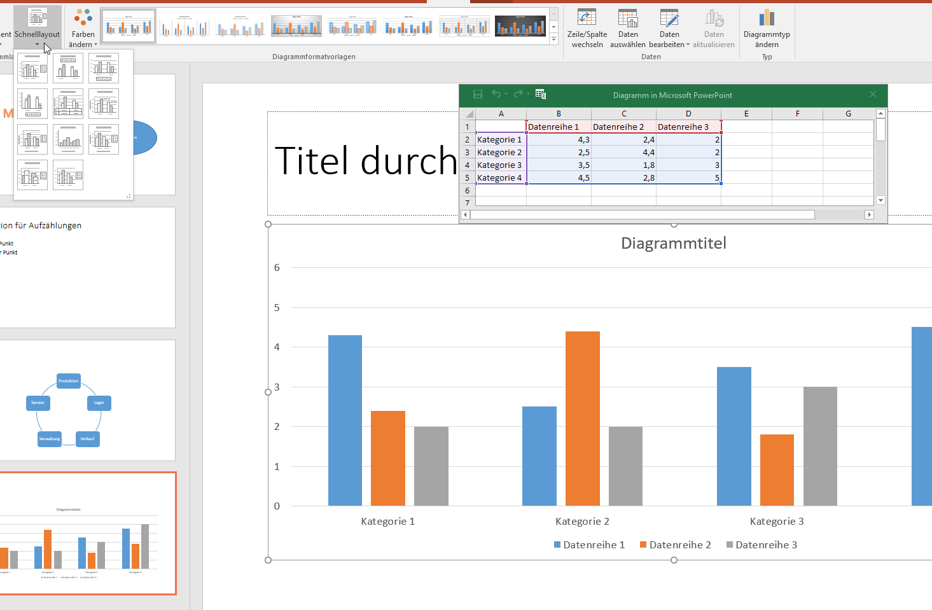
Task: Open the Schnelllayout dropdown button
Action: pos(38,27)
